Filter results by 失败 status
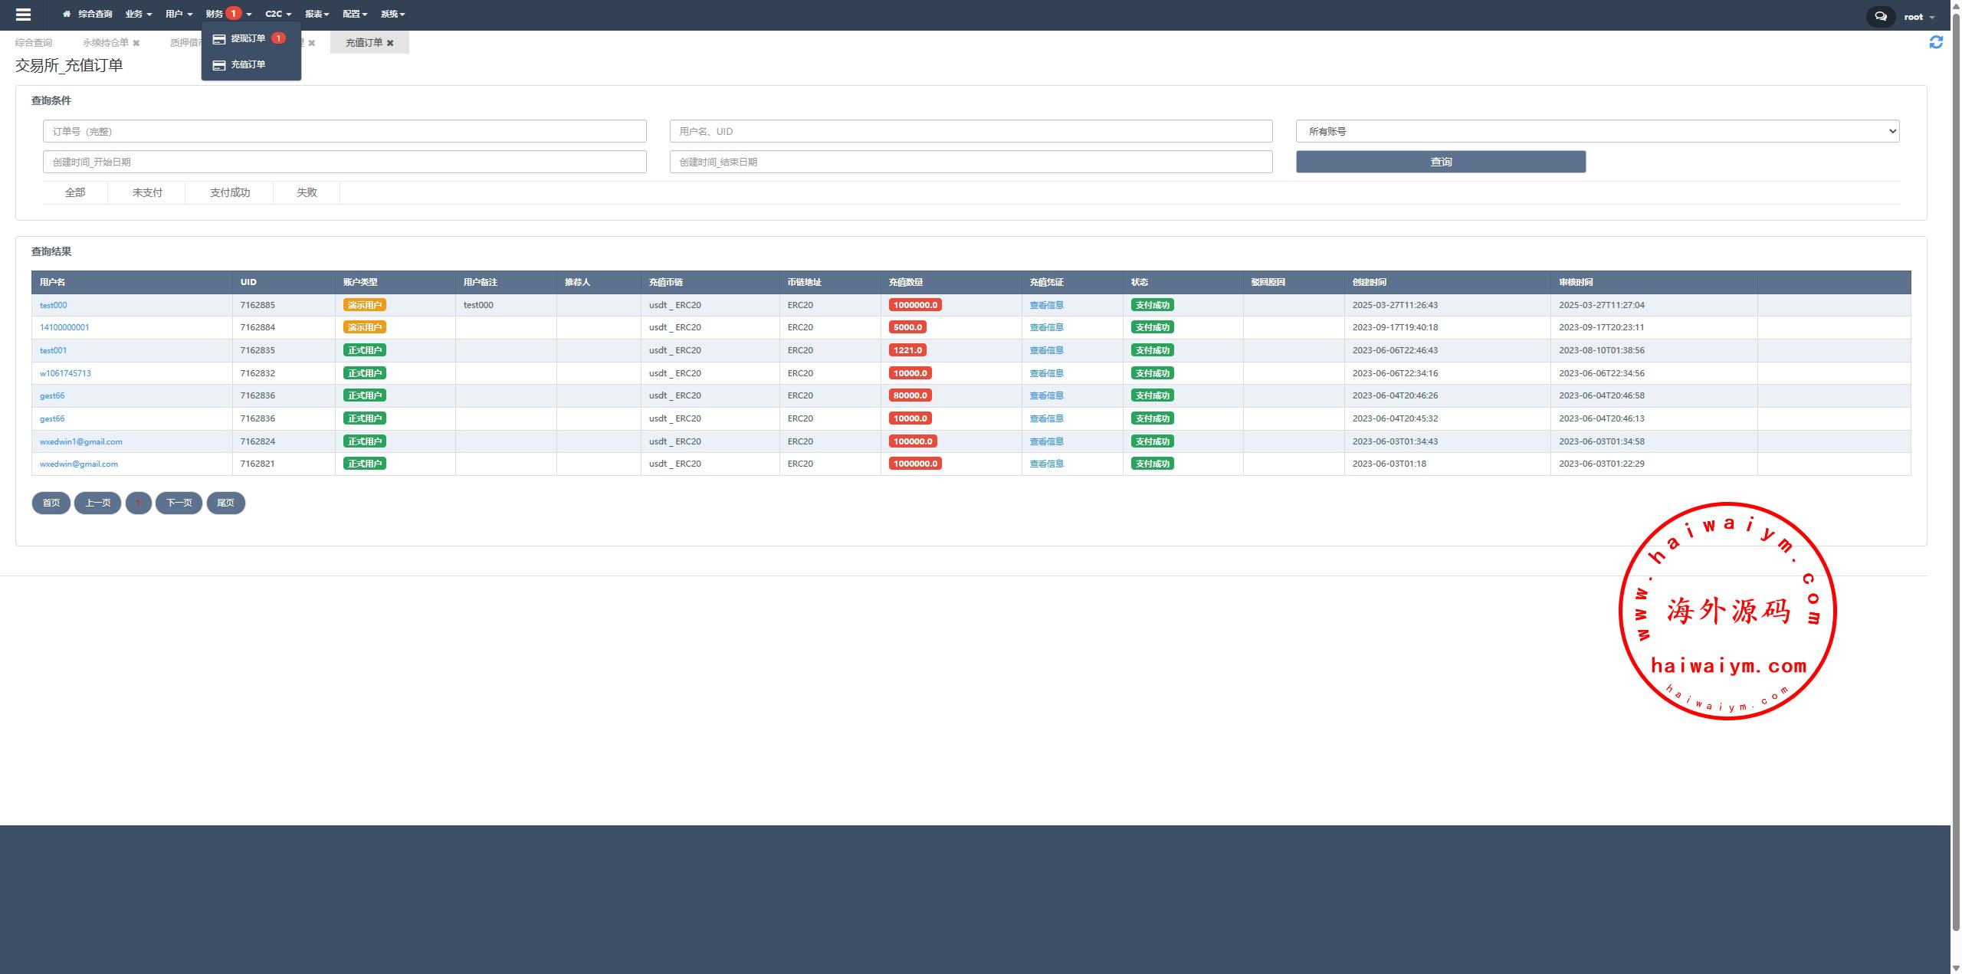This screenshot has height=974, width=1962. 307,192
